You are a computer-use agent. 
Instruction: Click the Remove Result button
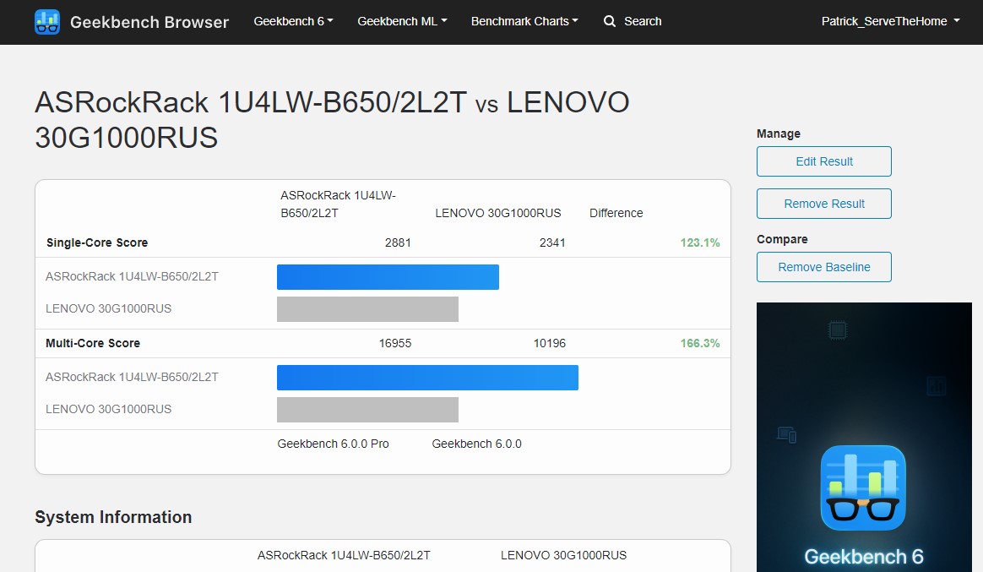coord(823,204)
